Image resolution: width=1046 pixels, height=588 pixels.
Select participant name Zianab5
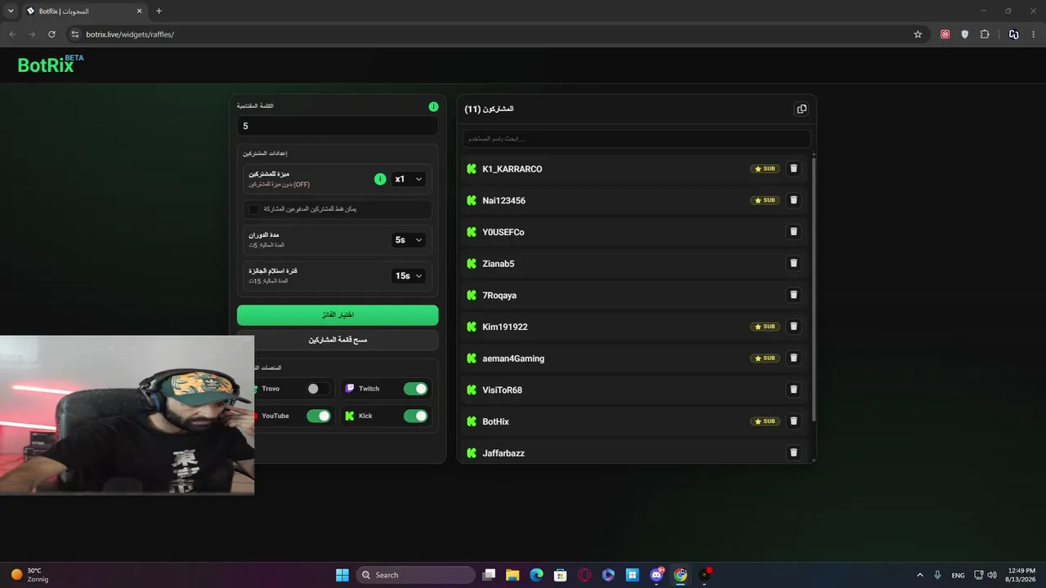pyautogui.click(x=498, y=264)
